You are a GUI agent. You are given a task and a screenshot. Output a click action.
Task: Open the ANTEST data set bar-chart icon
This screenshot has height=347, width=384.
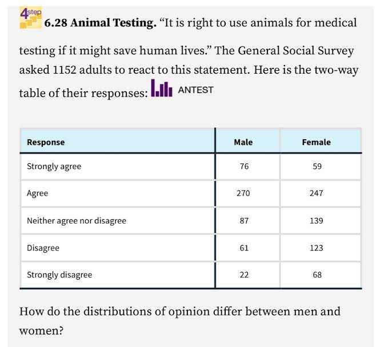point(162,88)
